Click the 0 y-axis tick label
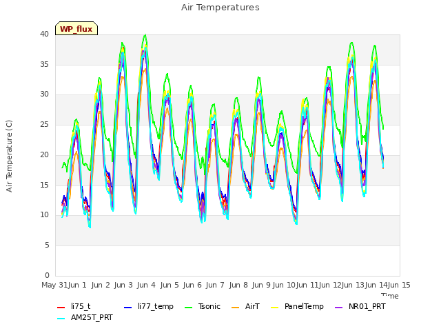Viewport: 441px width, 331px height. point(47,276)
